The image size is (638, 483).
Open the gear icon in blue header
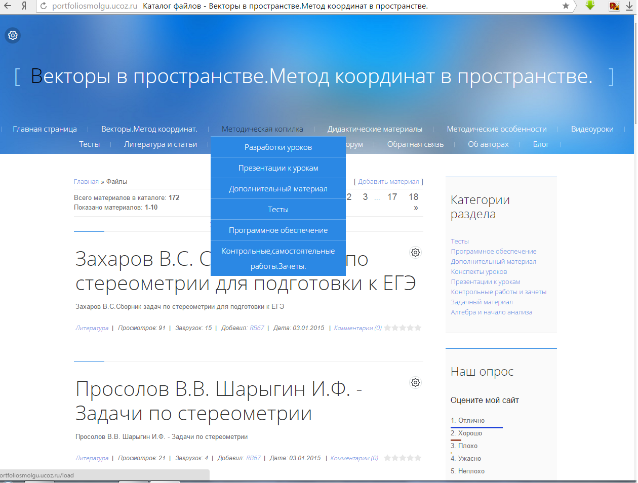(x=13, y=35)
